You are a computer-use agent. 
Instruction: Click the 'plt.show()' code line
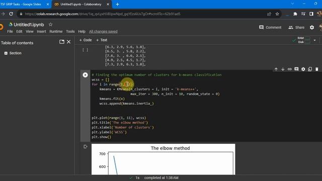pyautogui.click(x=101, y=137)
